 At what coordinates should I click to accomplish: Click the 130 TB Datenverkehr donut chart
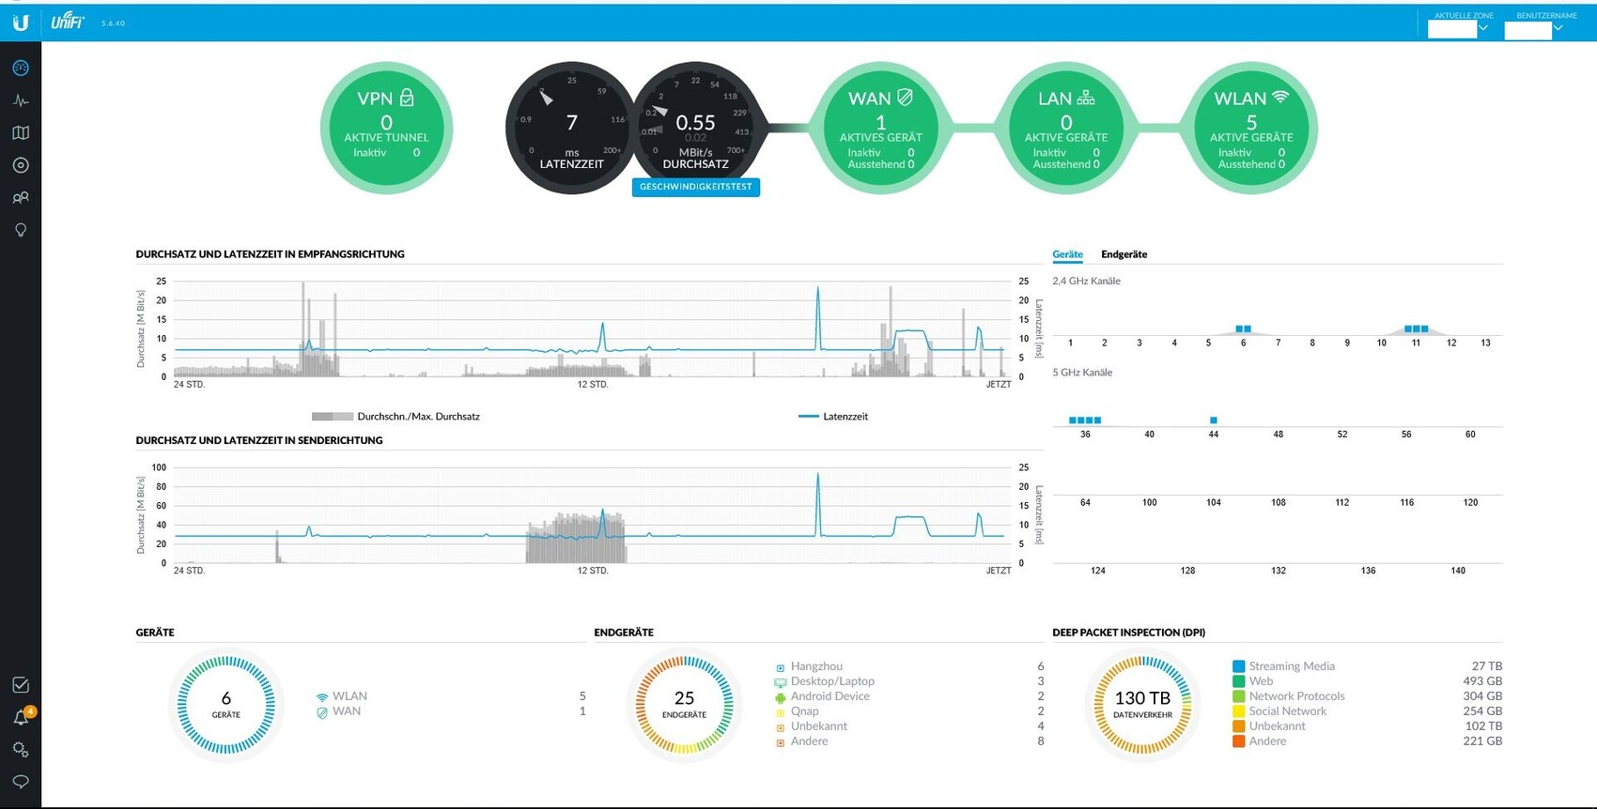tap(1142, 704)
